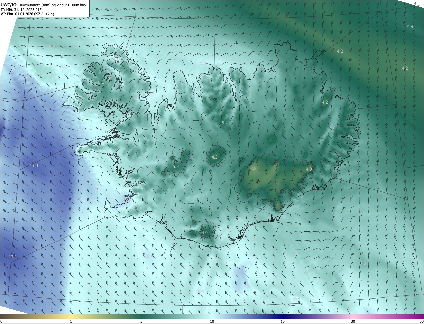Click the 0 tick on the color scale
Screen dimensions: 424x324
[1, 322]
